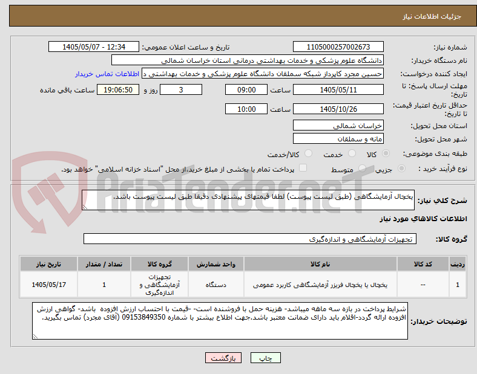Choose the جزیی purchase process option
This screenshot has width=477, height=374.
(x=401, y=169)
